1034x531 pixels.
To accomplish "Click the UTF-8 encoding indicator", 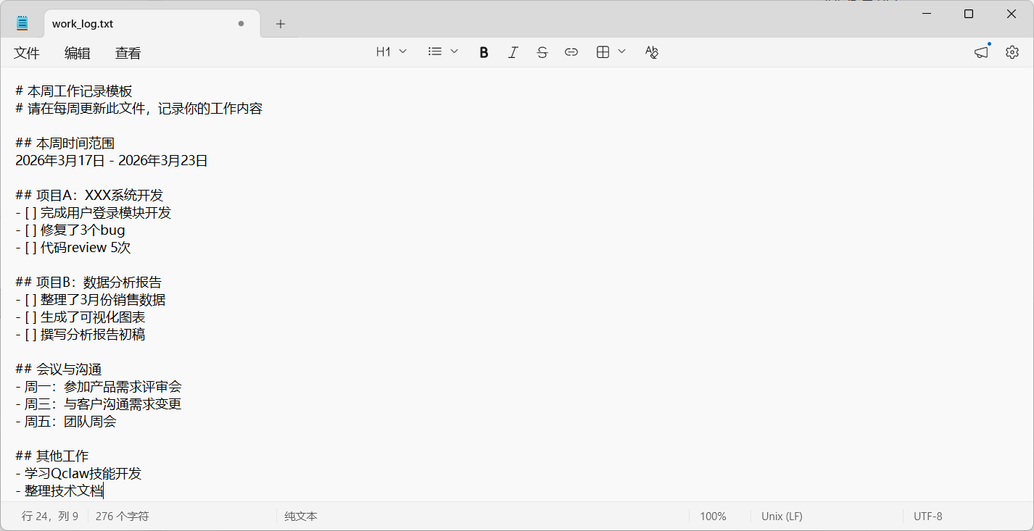I will point(928,517).
